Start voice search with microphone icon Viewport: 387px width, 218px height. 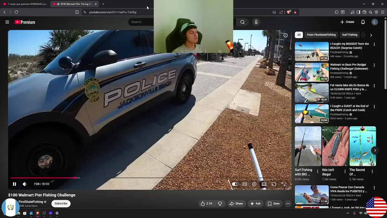[x=256, y=22]
